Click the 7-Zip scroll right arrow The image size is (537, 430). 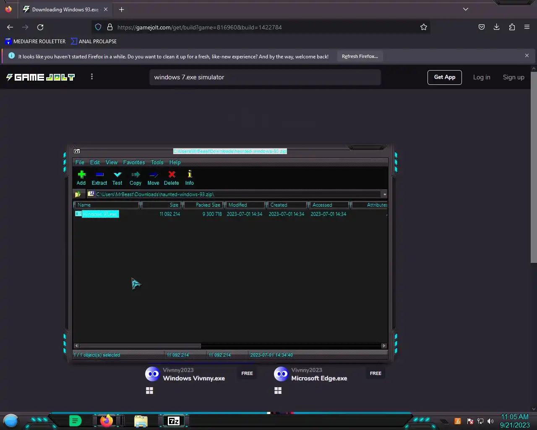point(384,346)
